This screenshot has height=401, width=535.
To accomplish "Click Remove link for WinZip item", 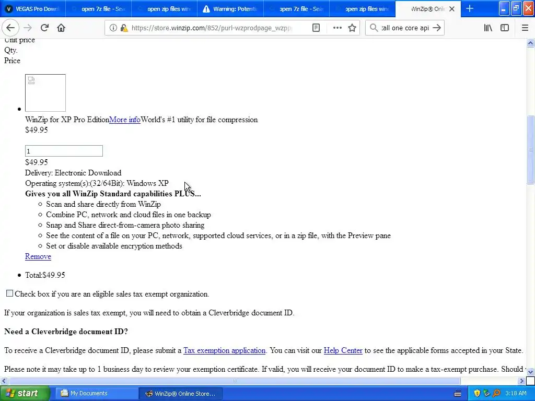I will coord(38,256).
